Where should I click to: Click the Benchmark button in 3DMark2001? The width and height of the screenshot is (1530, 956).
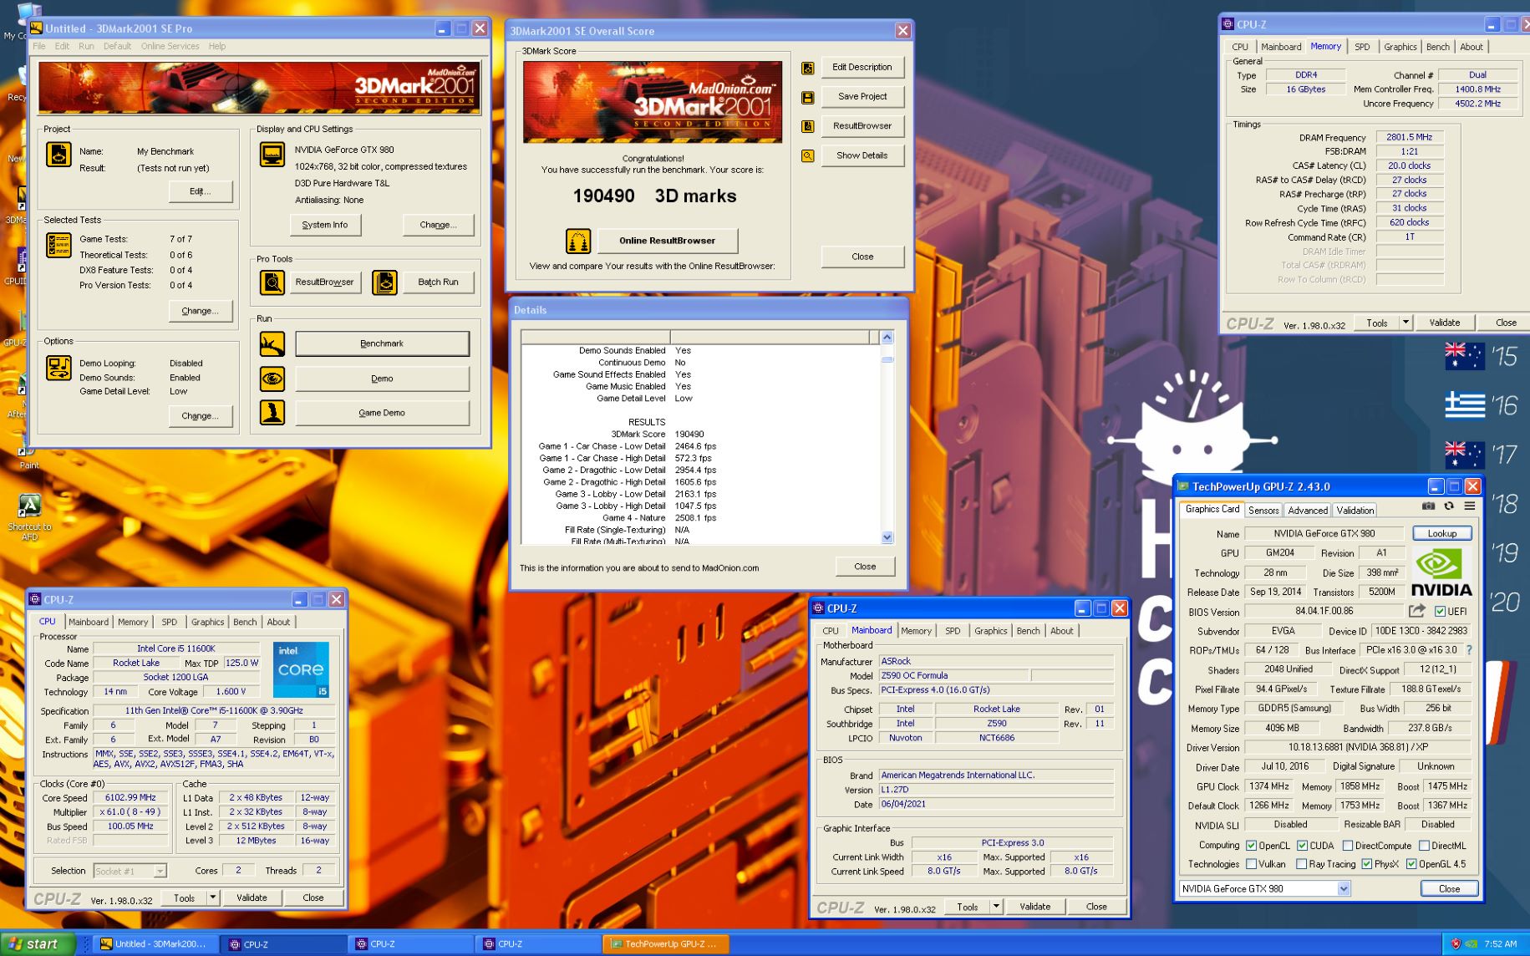click(382, 343)
